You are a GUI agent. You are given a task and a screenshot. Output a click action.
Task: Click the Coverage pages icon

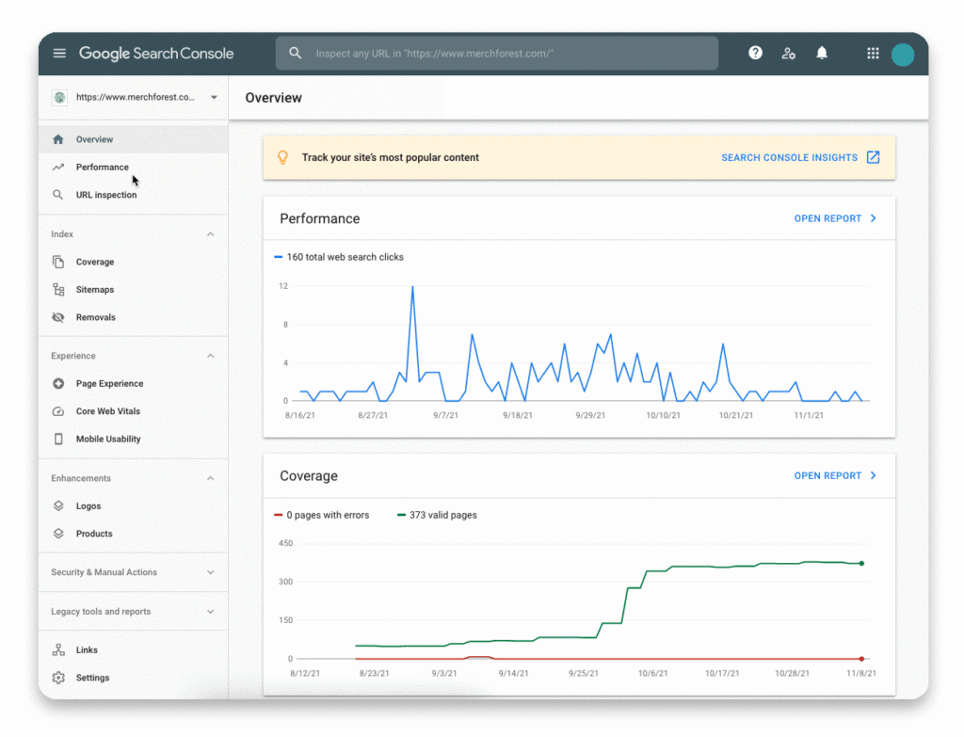point(58,262)
